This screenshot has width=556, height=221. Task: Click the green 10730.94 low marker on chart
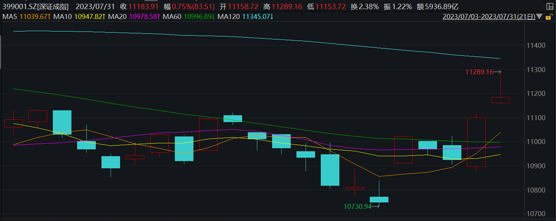[x=358, y=207]
